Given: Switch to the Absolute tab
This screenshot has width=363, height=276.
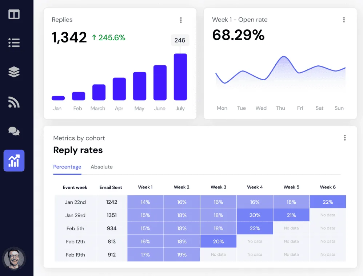Looking at the screenshot, I should (x=101, y=167).
